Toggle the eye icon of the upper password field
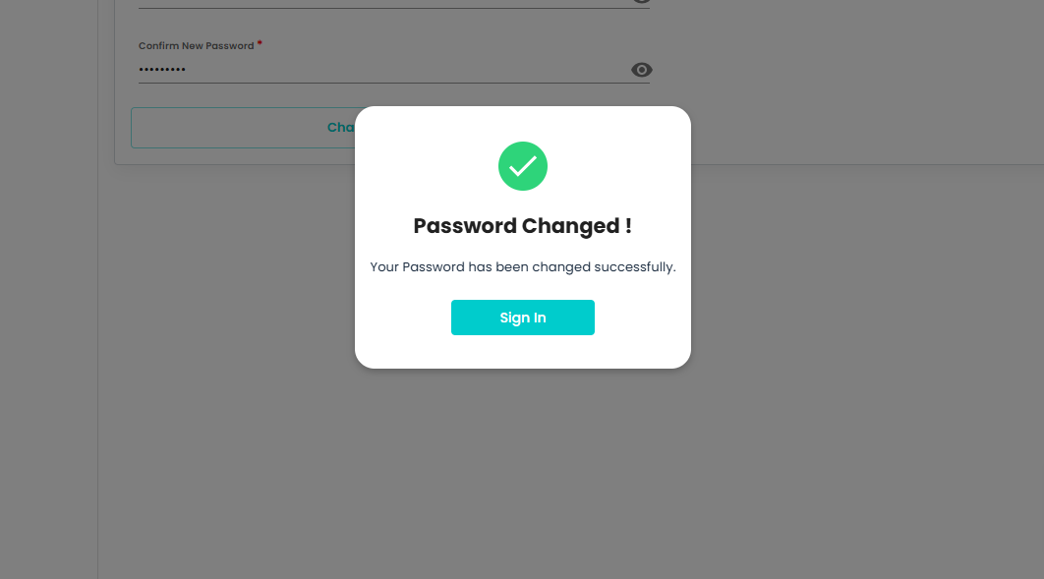 (641, 2)
